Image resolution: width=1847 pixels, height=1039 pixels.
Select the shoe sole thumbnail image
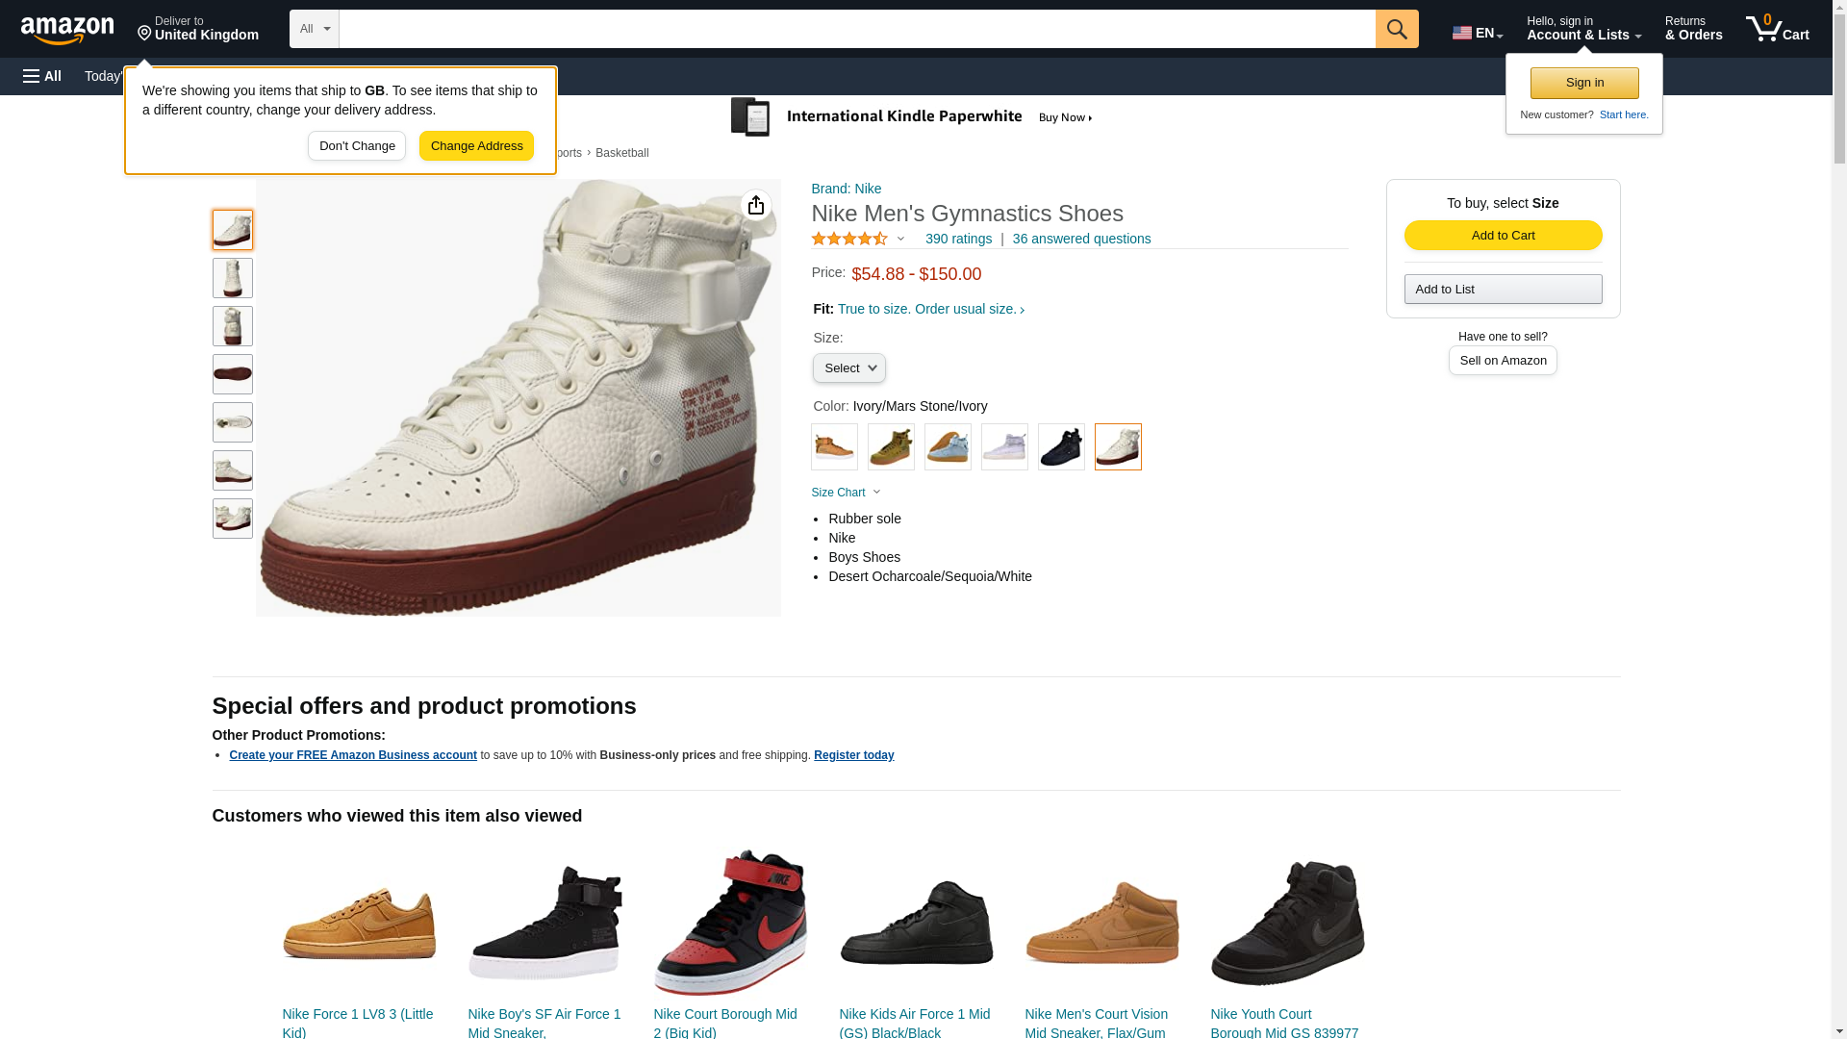(233, 374)
